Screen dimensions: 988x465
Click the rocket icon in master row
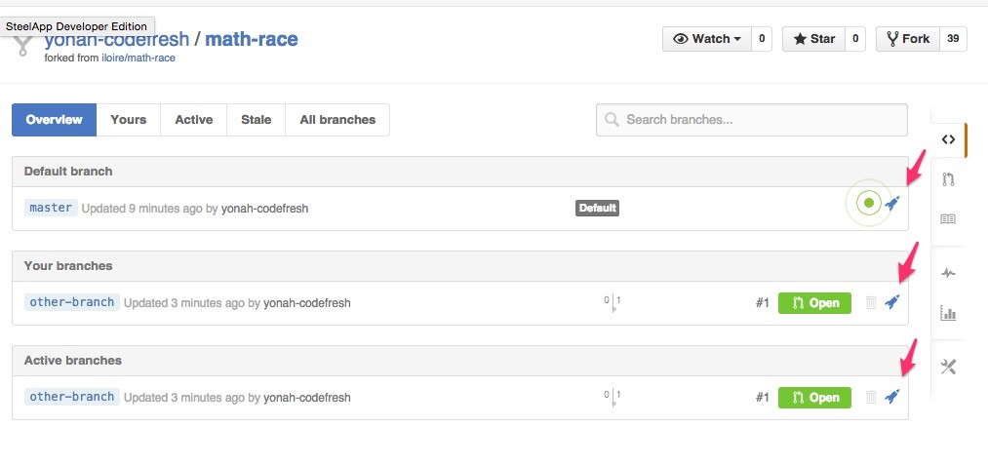(x=892, y=203)
